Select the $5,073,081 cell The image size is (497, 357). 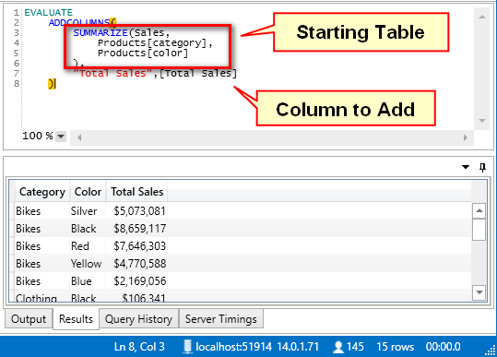(x=136, y=211)
